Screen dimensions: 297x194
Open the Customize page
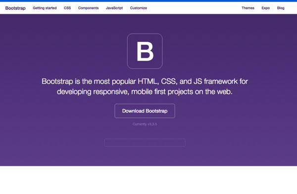point(139,8)
